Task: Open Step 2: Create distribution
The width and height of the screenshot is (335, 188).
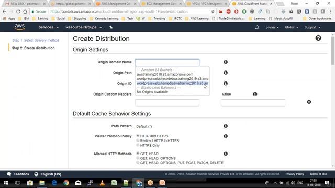Action: (33, 48)
